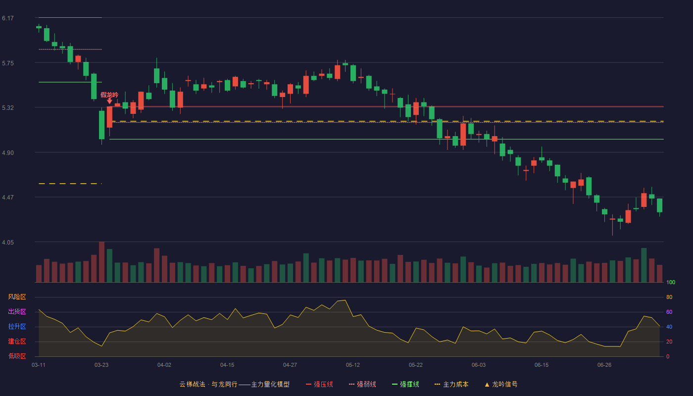Click the pink dotted 强弱线 legend icon
693x396 pixels.
coord(352,384)
